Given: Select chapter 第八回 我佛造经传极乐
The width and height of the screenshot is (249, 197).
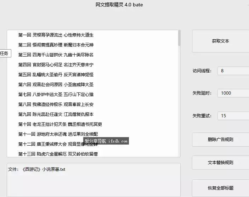Looking at the screenshot, I should tap(56, 105).
